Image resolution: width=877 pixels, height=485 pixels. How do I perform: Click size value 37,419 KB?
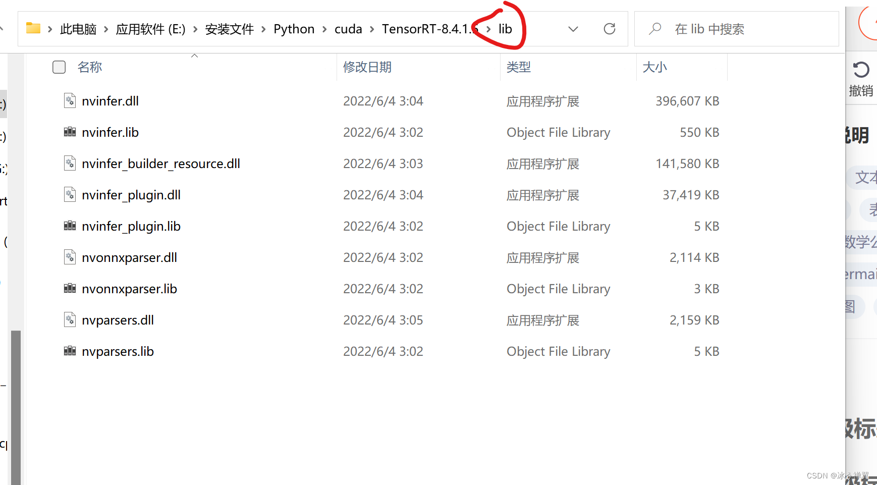pos(691,195)
